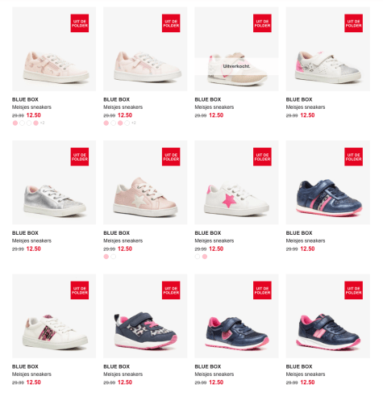Choose the fourth pink swatch under first product
Screen dimensions: 383x397
click(x=35, y=123)
